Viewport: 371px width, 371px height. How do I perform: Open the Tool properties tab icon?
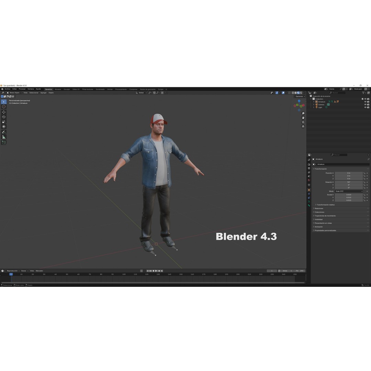pyautogui.click(x=309, y=160)
